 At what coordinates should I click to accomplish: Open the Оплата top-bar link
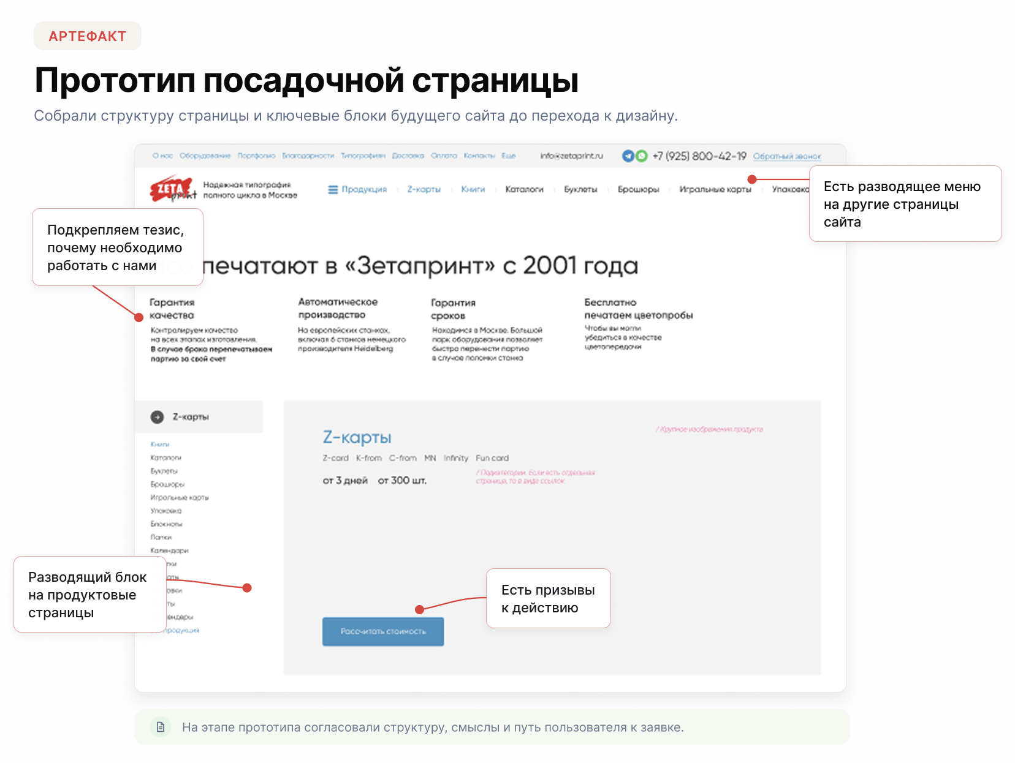pos(444,156)
